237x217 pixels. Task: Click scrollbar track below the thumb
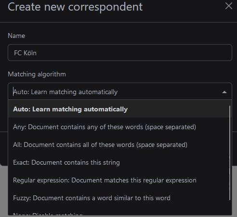click(x=230, y=208)
